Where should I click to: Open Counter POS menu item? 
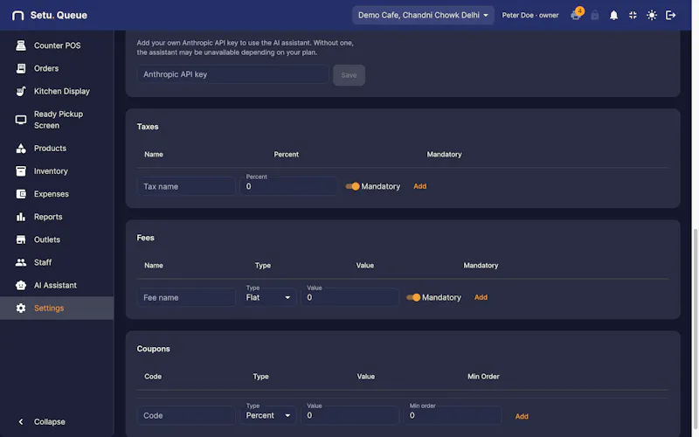(x=57, y=45)
